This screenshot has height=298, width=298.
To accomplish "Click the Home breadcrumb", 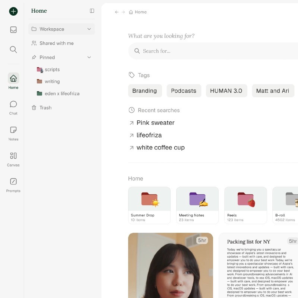I will click(x=138, y=12).
